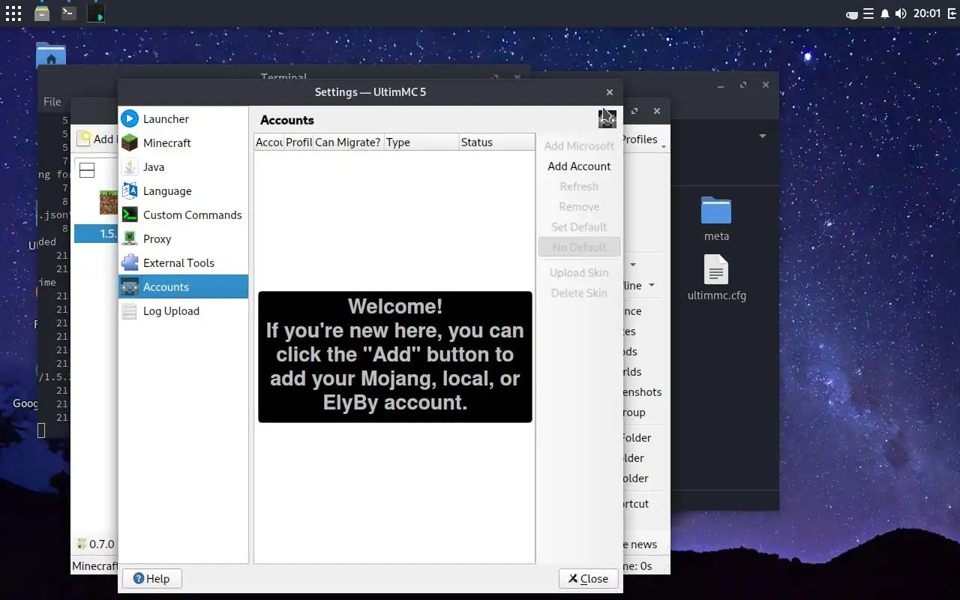Screen dimensions: 960x600
Task: Open the Profiles dropdown in UltimMC window
Action: click(x=643, y=139)
